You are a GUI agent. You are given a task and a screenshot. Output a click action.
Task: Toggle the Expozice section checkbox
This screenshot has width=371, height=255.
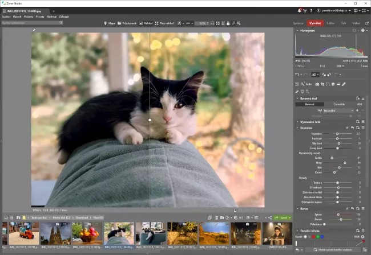346,128
